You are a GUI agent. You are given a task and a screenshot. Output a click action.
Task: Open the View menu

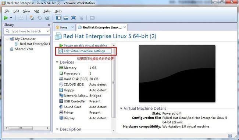(26, 11)
